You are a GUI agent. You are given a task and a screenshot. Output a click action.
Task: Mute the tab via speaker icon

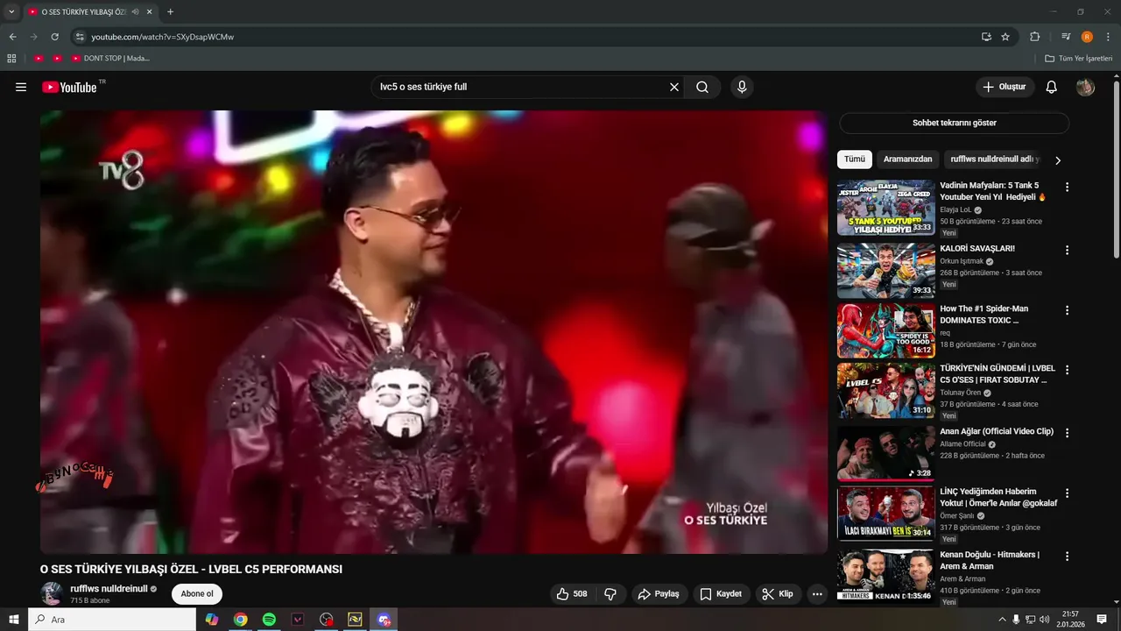click(x=136, y=11)
